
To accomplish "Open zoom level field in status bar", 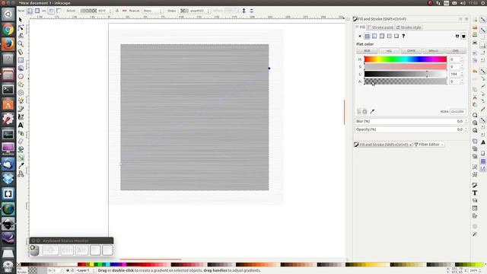I will tap(475, 271).
